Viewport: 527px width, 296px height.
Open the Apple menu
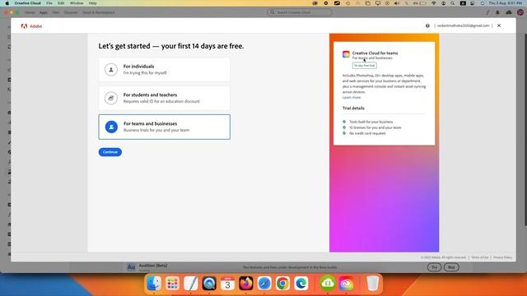click(x=7, y=3)
